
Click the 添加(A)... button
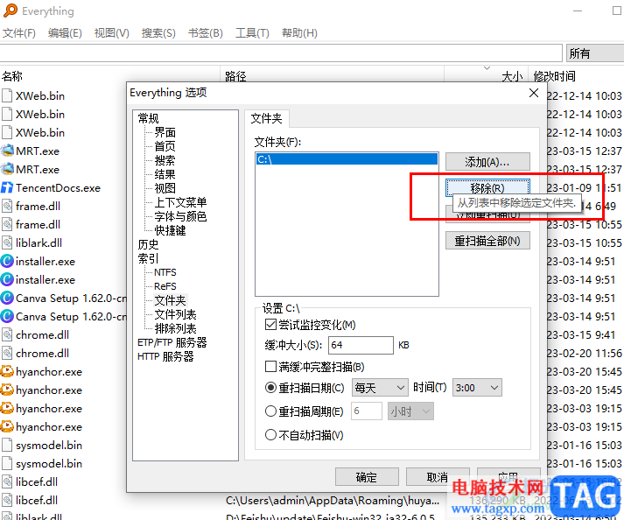487,162
